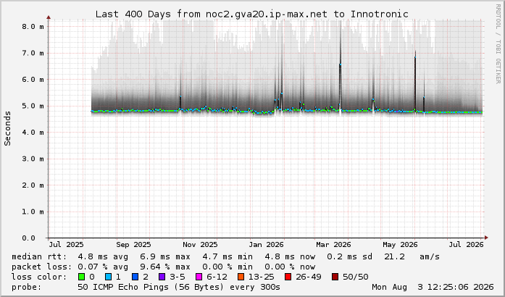Click the '0.0' y-axis value

(29, 238)
